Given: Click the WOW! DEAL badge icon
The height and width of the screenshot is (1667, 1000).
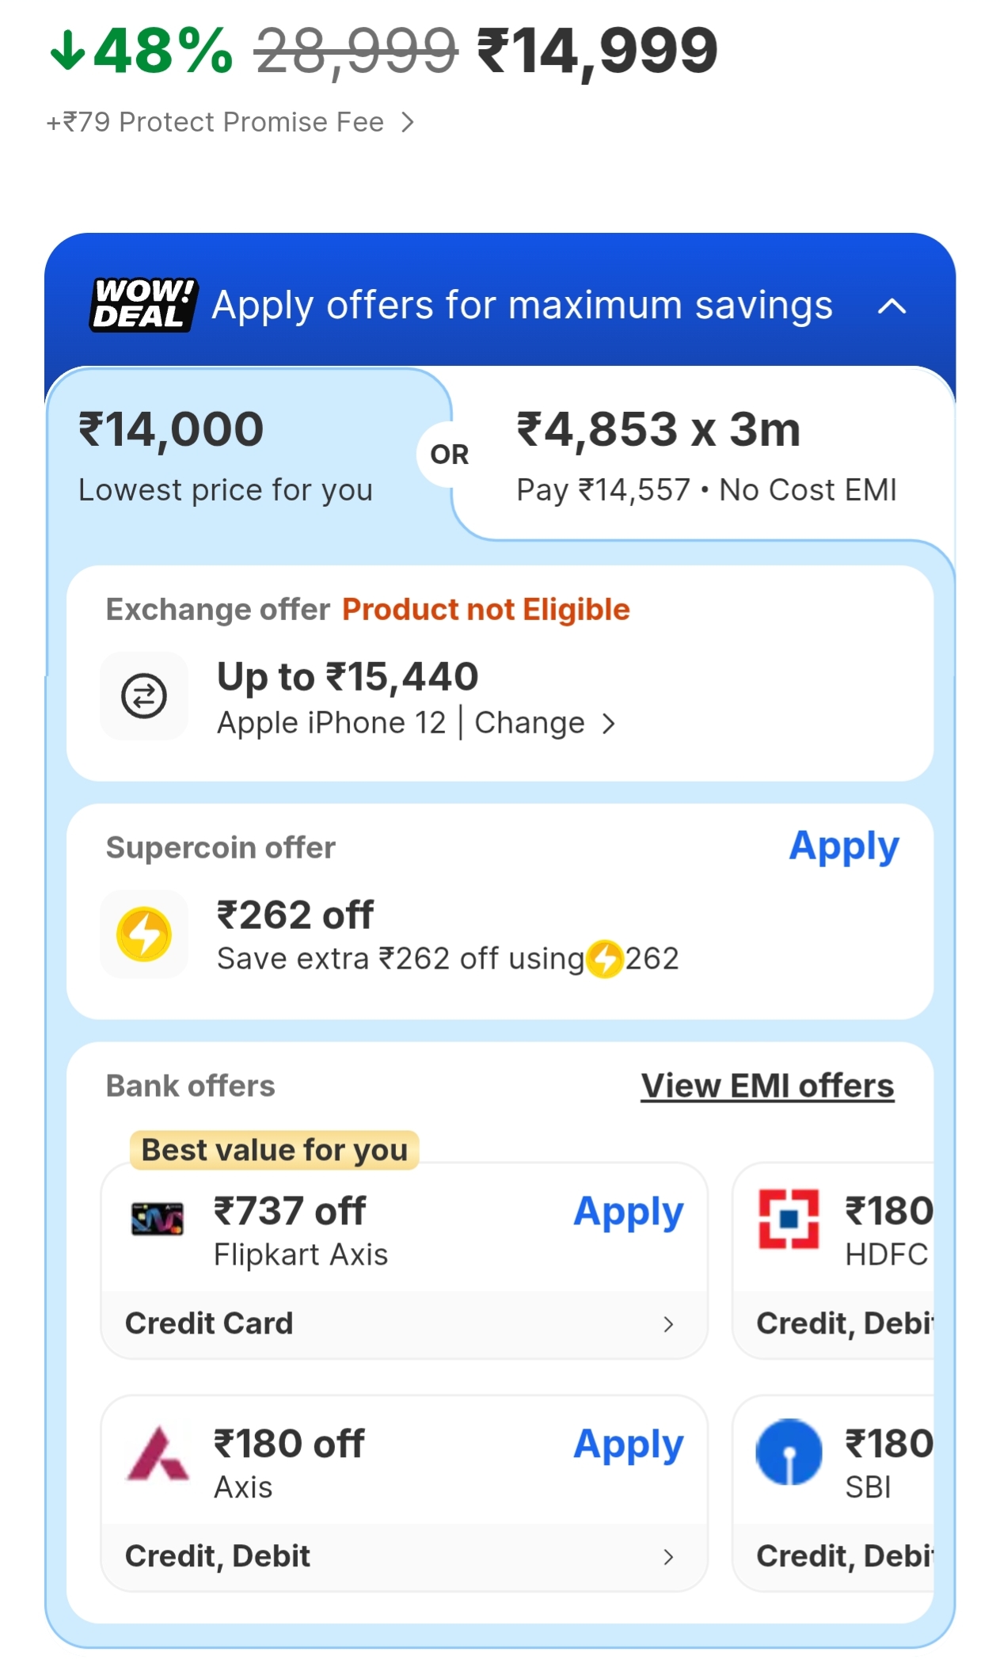Looking at the screenshot, I should [x=143, y=305].
